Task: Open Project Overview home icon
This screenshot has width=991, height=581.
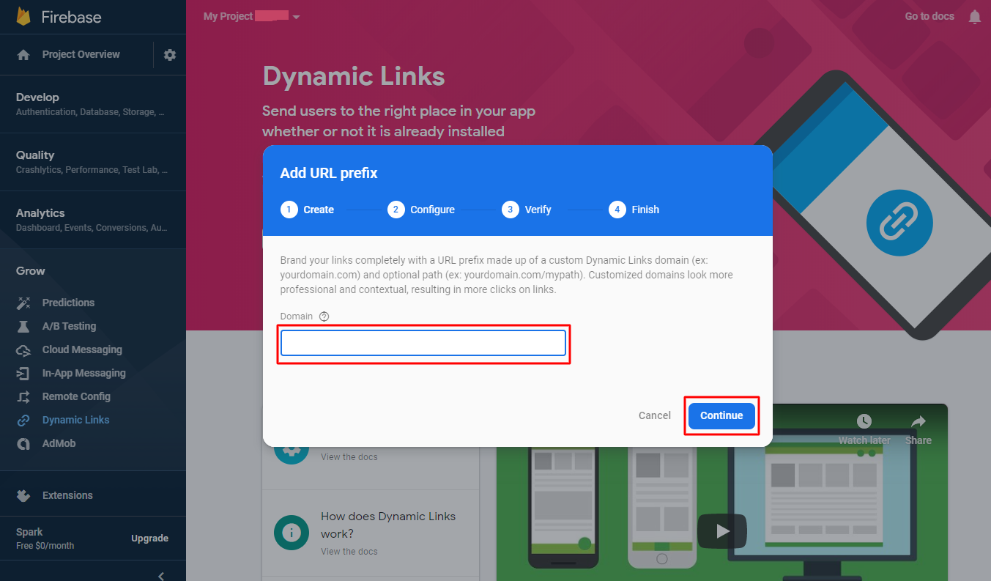Action: [23, 55]
